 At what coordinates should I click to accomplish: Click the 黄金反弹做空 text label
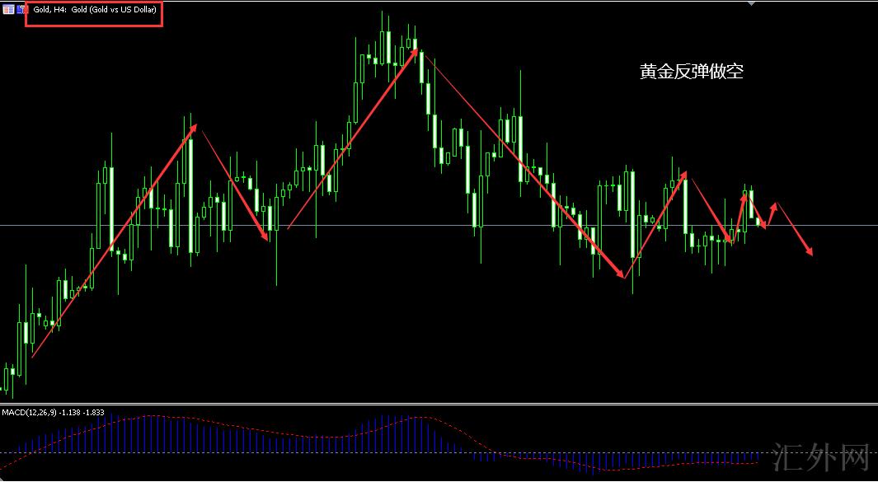692,72
